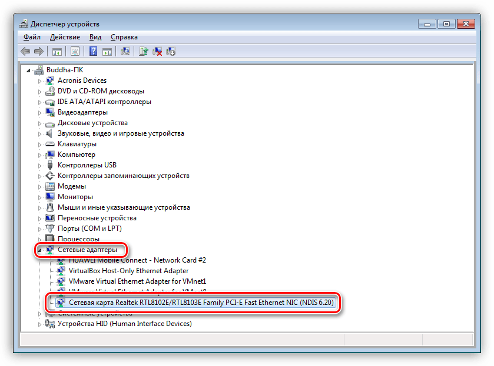This screenshot has width=494, height=366.
Task: Collapse the Сетевые адаптеры node arrow
Action: coord(40,250)
